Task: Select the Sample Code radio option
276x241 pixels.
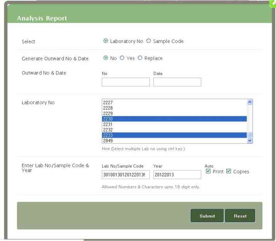Action: coord(148,41)
